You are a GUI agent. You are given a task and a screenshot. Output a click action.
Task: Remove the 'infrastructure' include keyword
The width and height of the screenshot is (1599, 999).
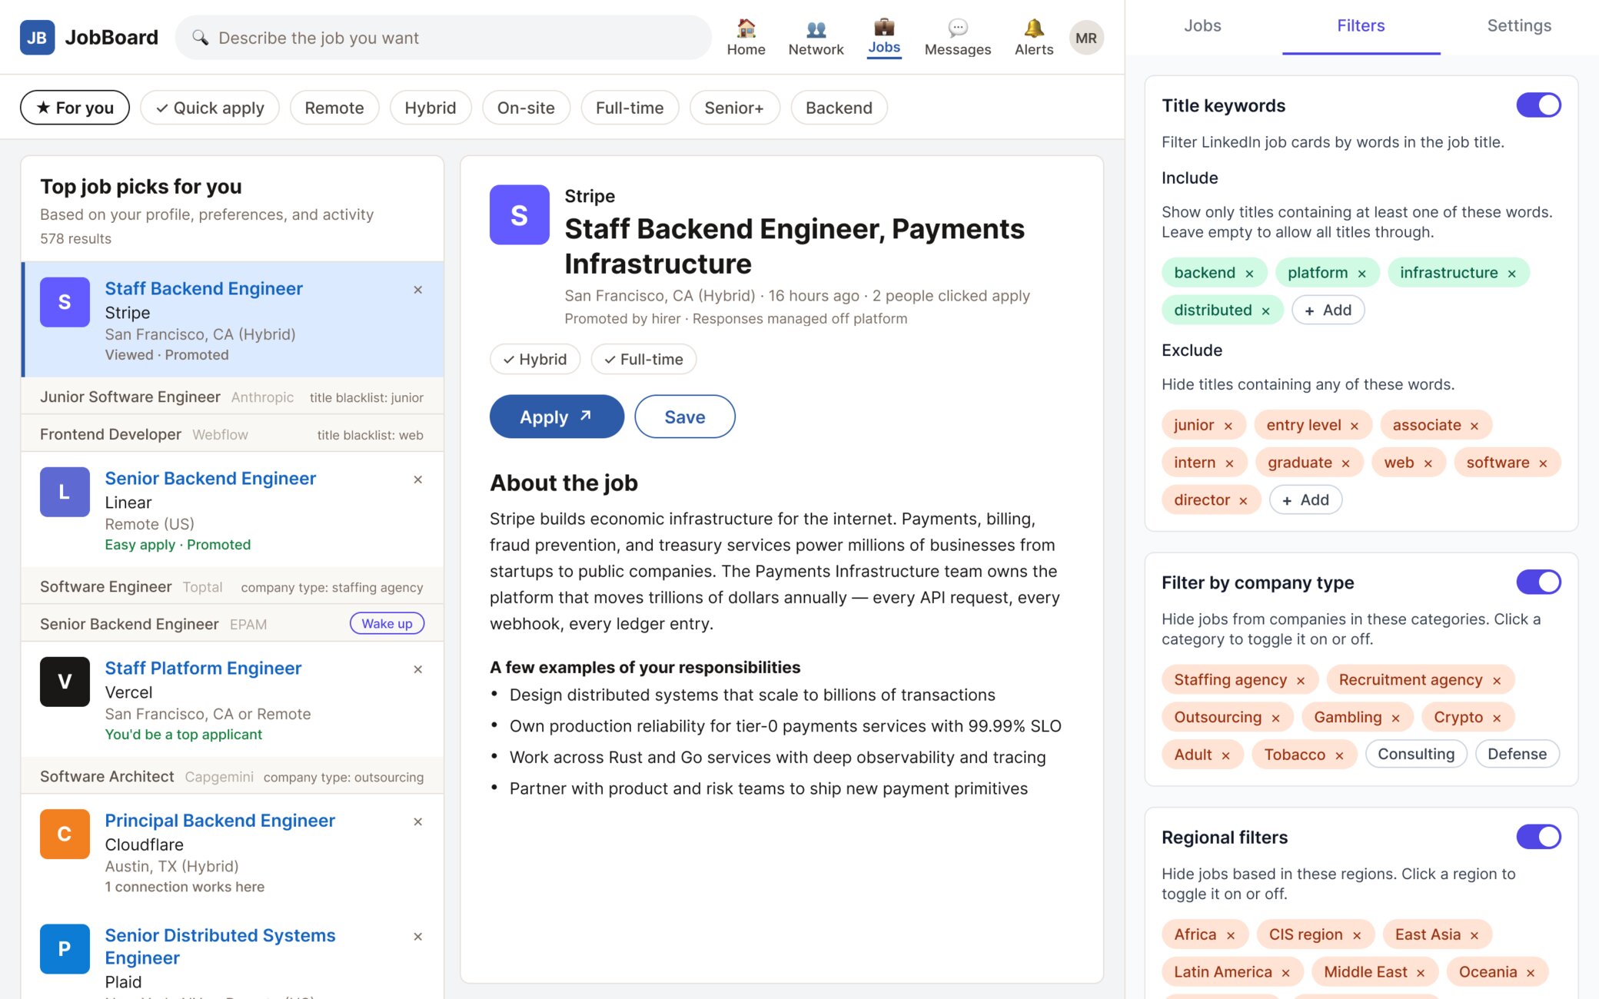[x=1511, y=274]
